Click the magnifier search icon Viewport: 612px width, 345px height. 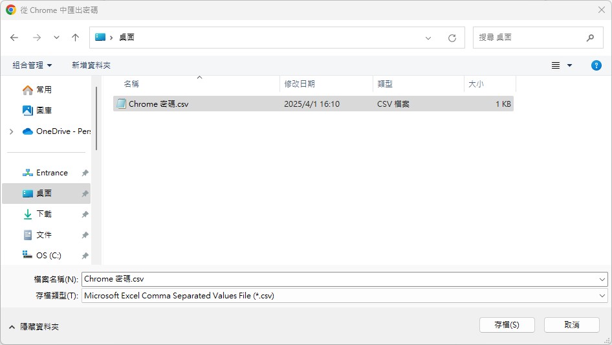click(590, 38)
